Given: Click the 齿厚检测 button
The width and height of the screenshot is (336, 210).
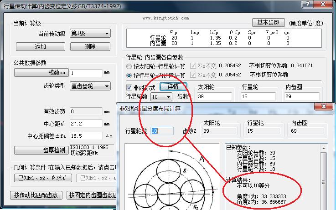Looking at the screenshot, I should [41, 150].
